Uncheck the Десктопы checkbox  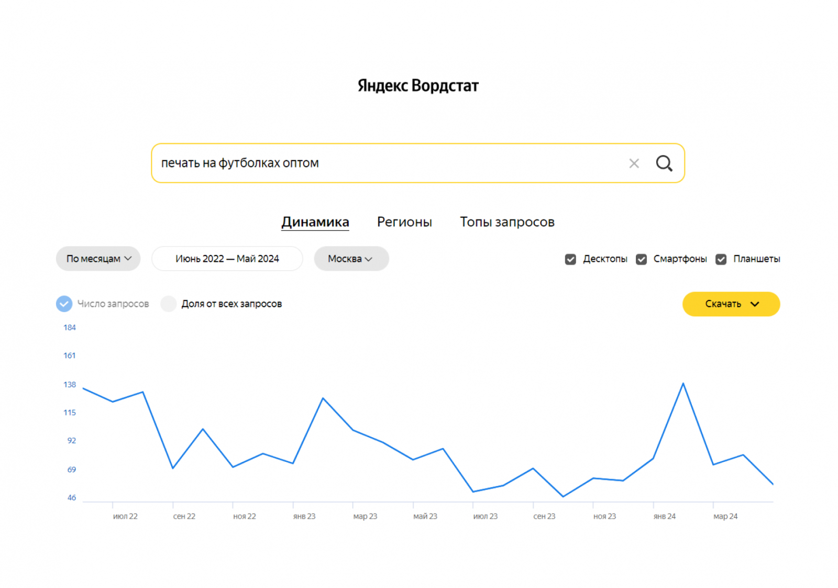[570, 259]
